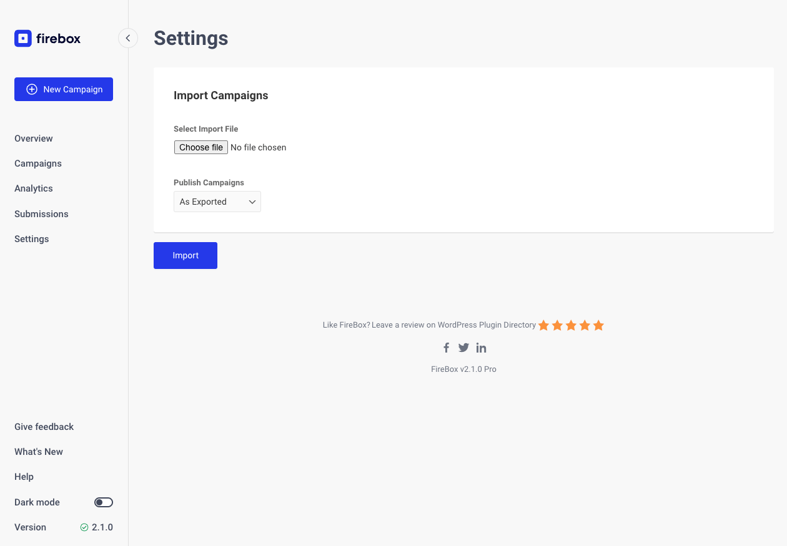Click the fifth orange review star
The image size is (787, 546).
tap(598, 325)
